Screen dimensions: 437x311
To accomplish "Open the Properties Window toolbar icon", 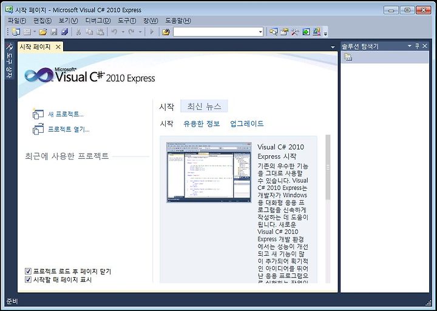I will (x=284, y=32).
